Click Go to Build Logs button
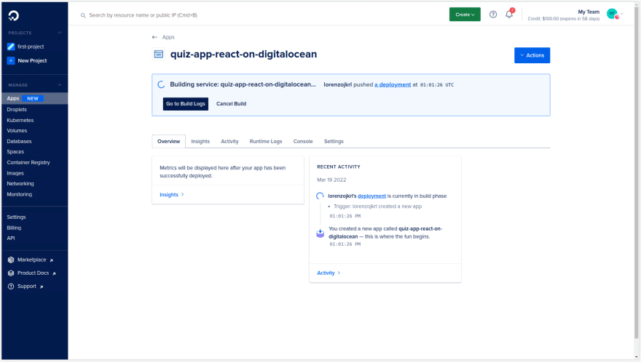641x362 pixels. (x=186, y=104)
